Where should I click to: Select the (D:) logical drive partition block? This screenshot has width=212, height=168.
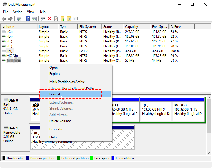click(126, 110)
